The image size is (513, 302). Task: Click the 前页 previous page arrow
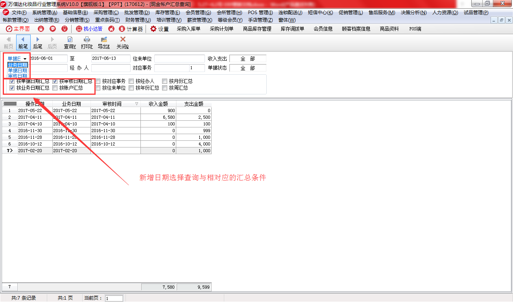point(8,42)
